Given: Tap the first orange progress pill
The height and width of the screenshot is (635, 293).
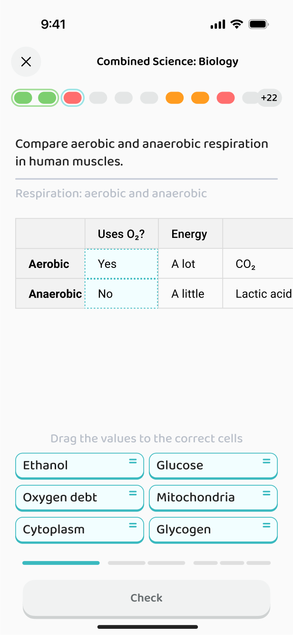Looking at the screenshot, I should pos(175,98).
